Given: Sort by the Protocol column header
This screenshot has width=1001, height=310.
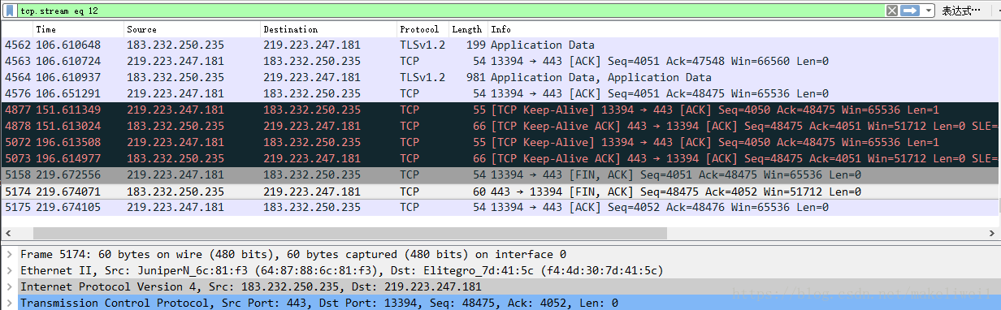Looking at the screenshot, I should click(422, 29).
